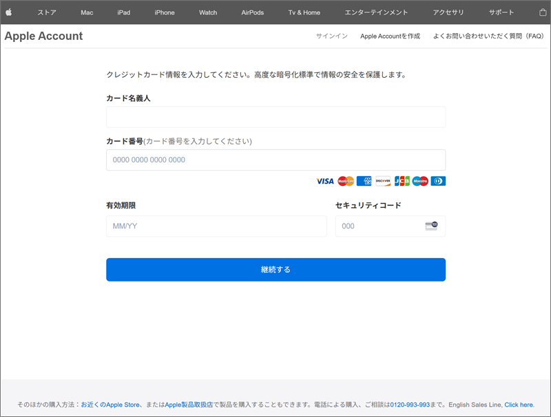Click the security code card hint icon
This screenshot has height=417, width=551.
432,226
